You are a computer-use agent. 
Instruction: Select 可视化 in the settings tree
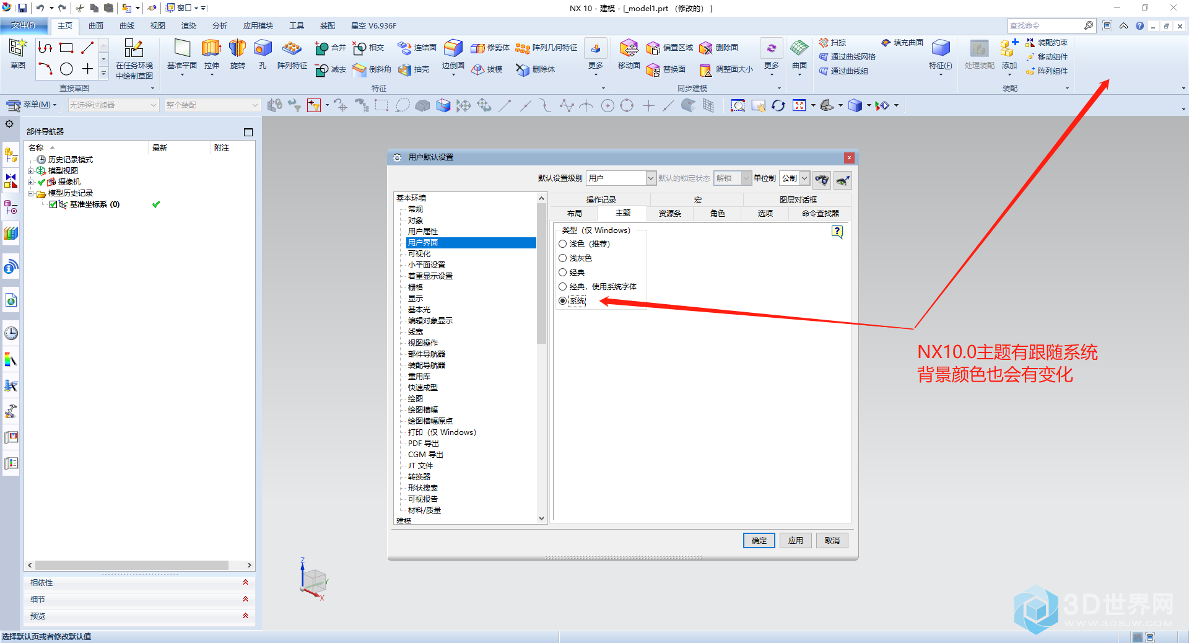pos(419,254)
